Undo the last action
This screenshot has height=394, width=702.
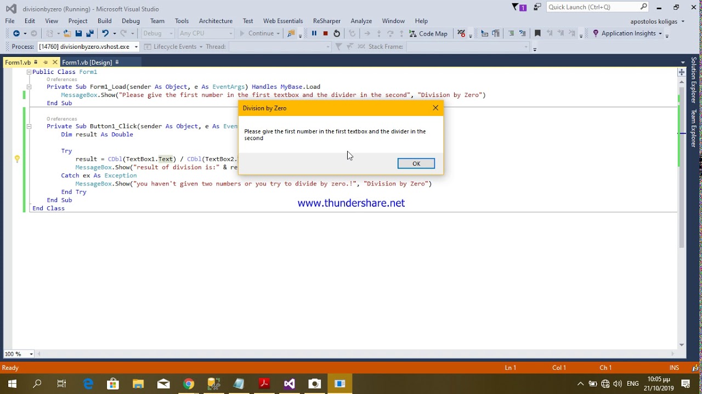(105, 33)
